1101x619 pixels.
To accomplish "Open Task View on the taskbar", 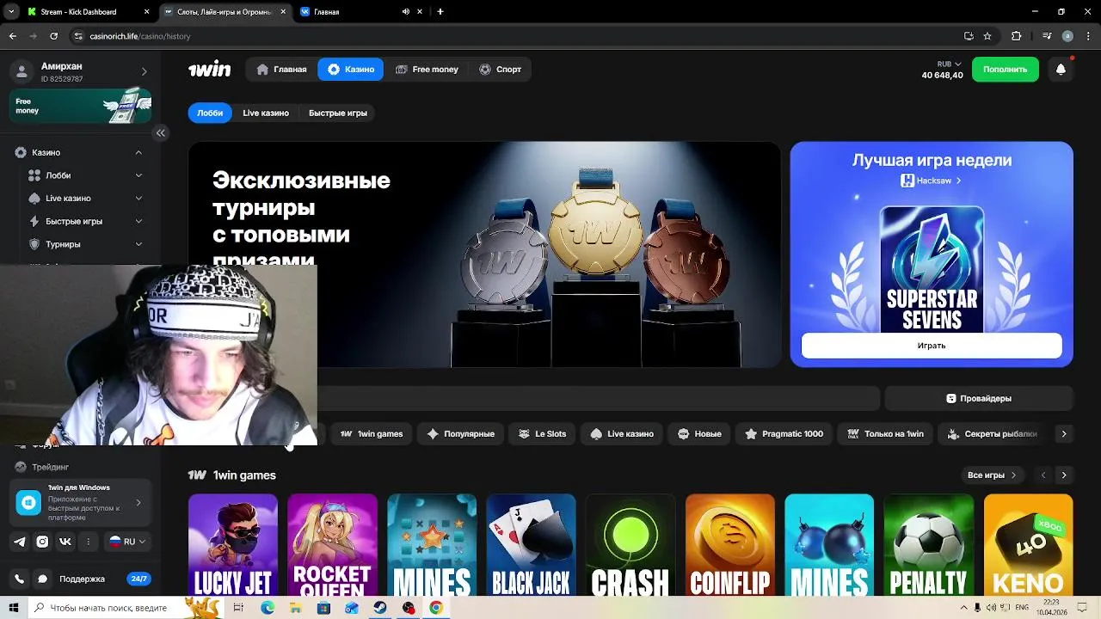I will click(x=238, y=608).
